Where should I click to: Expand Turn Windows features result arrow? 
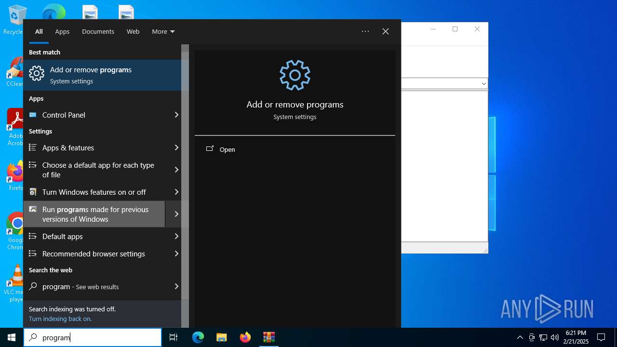[x=176, y=192]
